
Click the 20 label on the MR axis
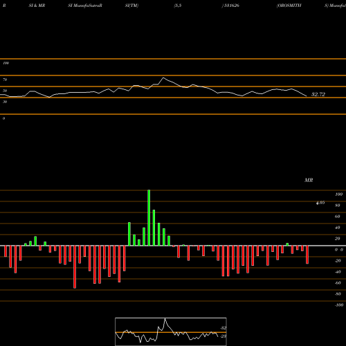click(338, 239)
